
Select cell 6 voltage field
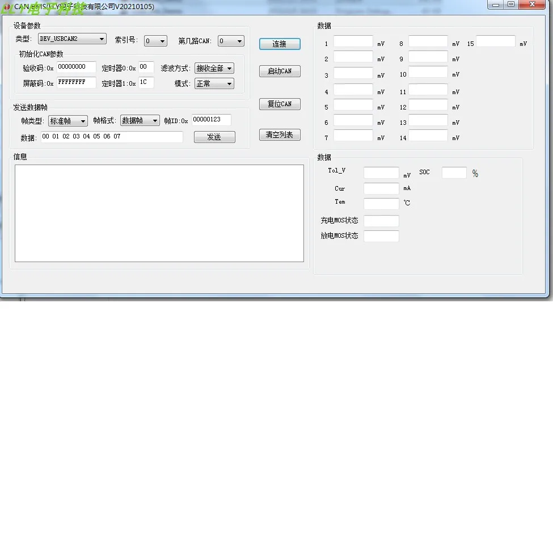coord(353,120)
